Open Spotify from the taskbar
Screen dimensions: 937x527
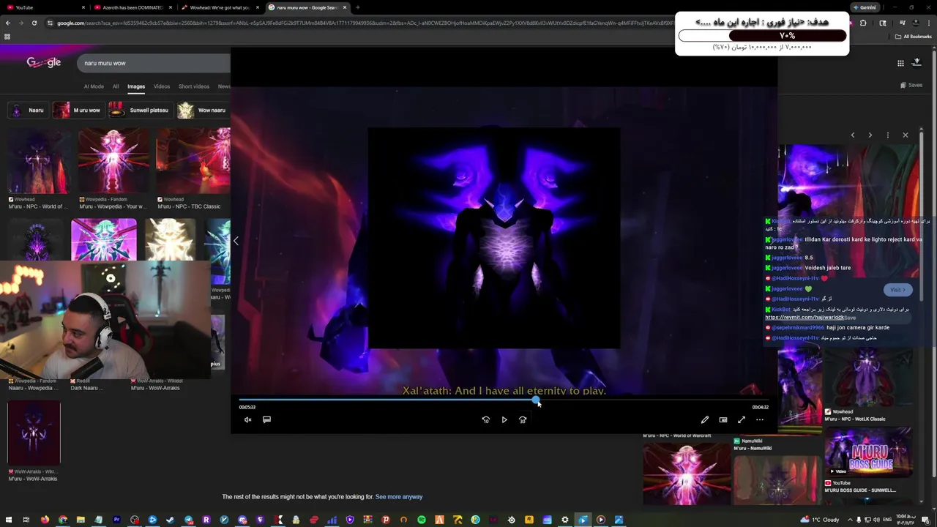pyautogui.click(x=422, y=520)
